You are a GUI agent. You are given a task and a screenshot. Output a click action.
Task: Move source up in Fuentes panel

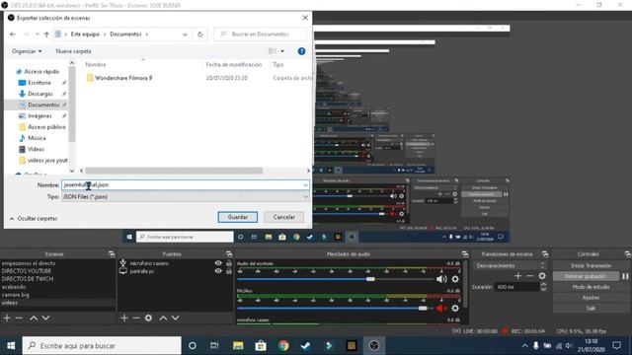[163, 318]
